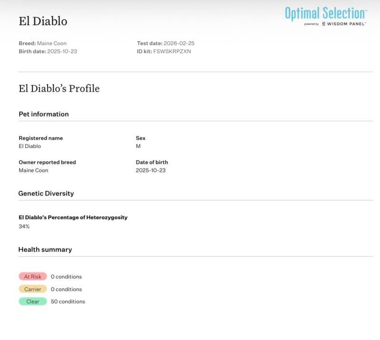Screen dimensions: 380x340
Task: Click the 34% heterozygosity value
Action: coord(24,227)
